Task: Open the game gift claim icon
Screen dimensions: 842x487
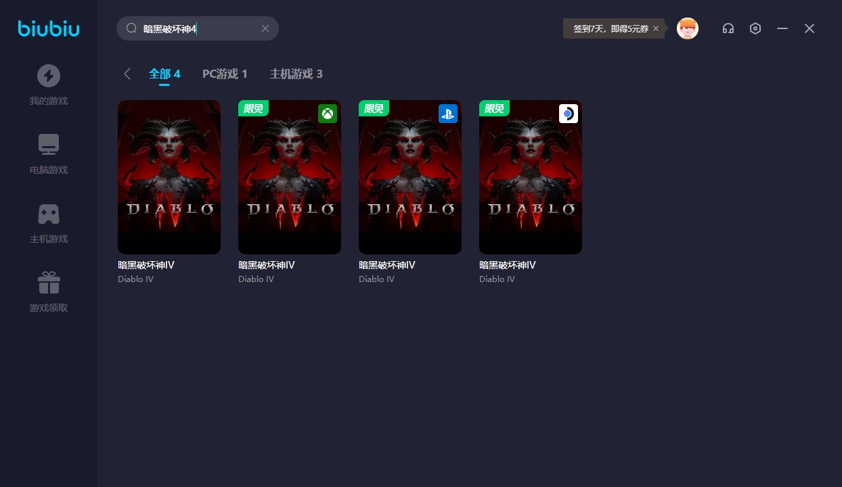Action: point(48,283)
